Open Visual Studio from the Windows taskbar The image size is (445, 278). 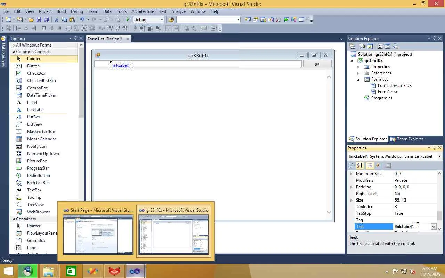pyautogui.click(x=135, y=271)
